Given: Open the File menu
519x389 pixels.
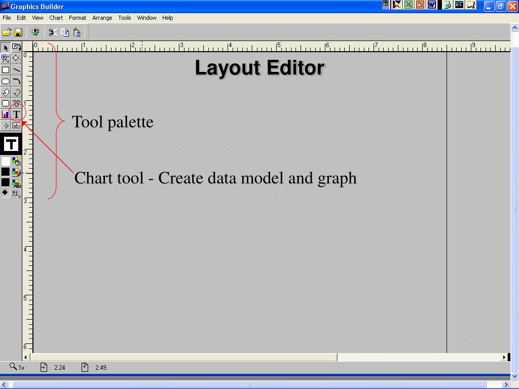Looking at the screenshot, I should [7, 18].
